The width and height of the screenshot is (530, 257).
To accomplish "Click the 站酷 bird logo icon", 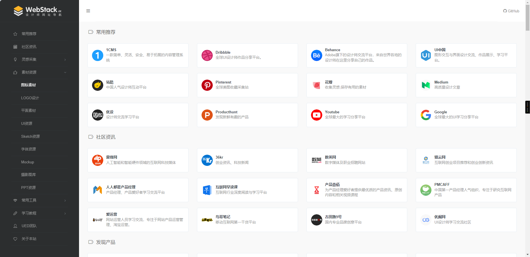I will point(98,85).
